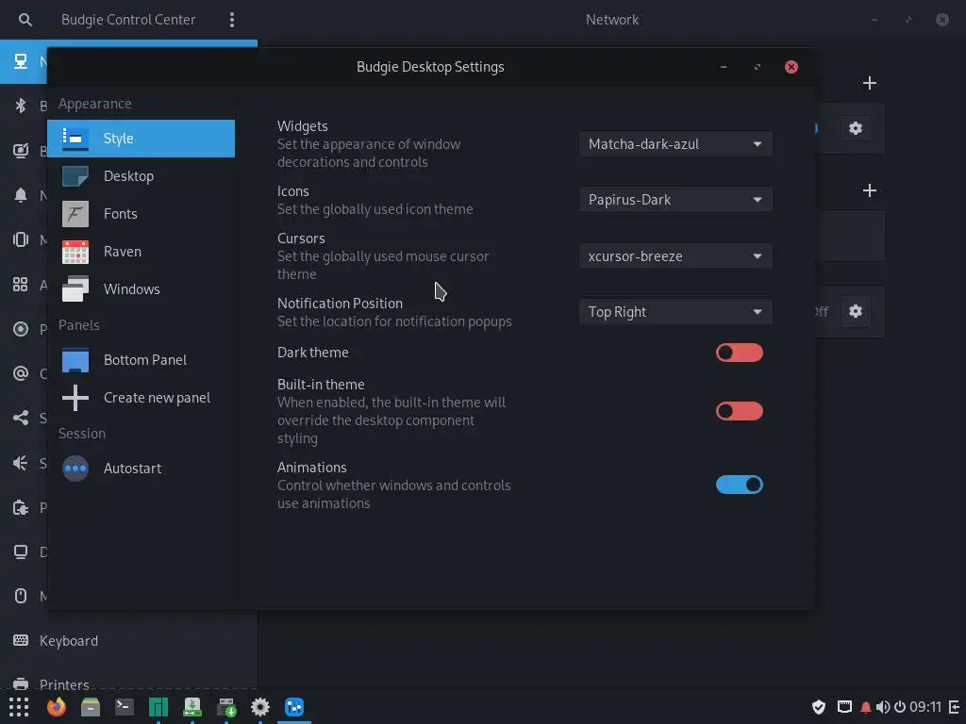Open Keyboard settings in Control Center
The width and height of the screenshot is (966, 724).
tap(128, 641)
